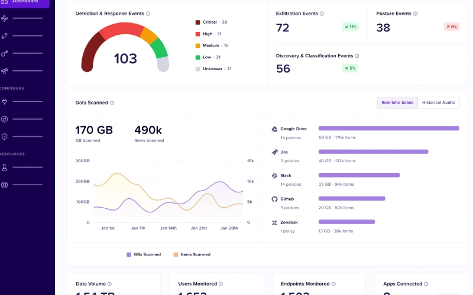Open the flask icon under Resources
Image resolution: width=473 pixels, height=295 pixels.
5,168
